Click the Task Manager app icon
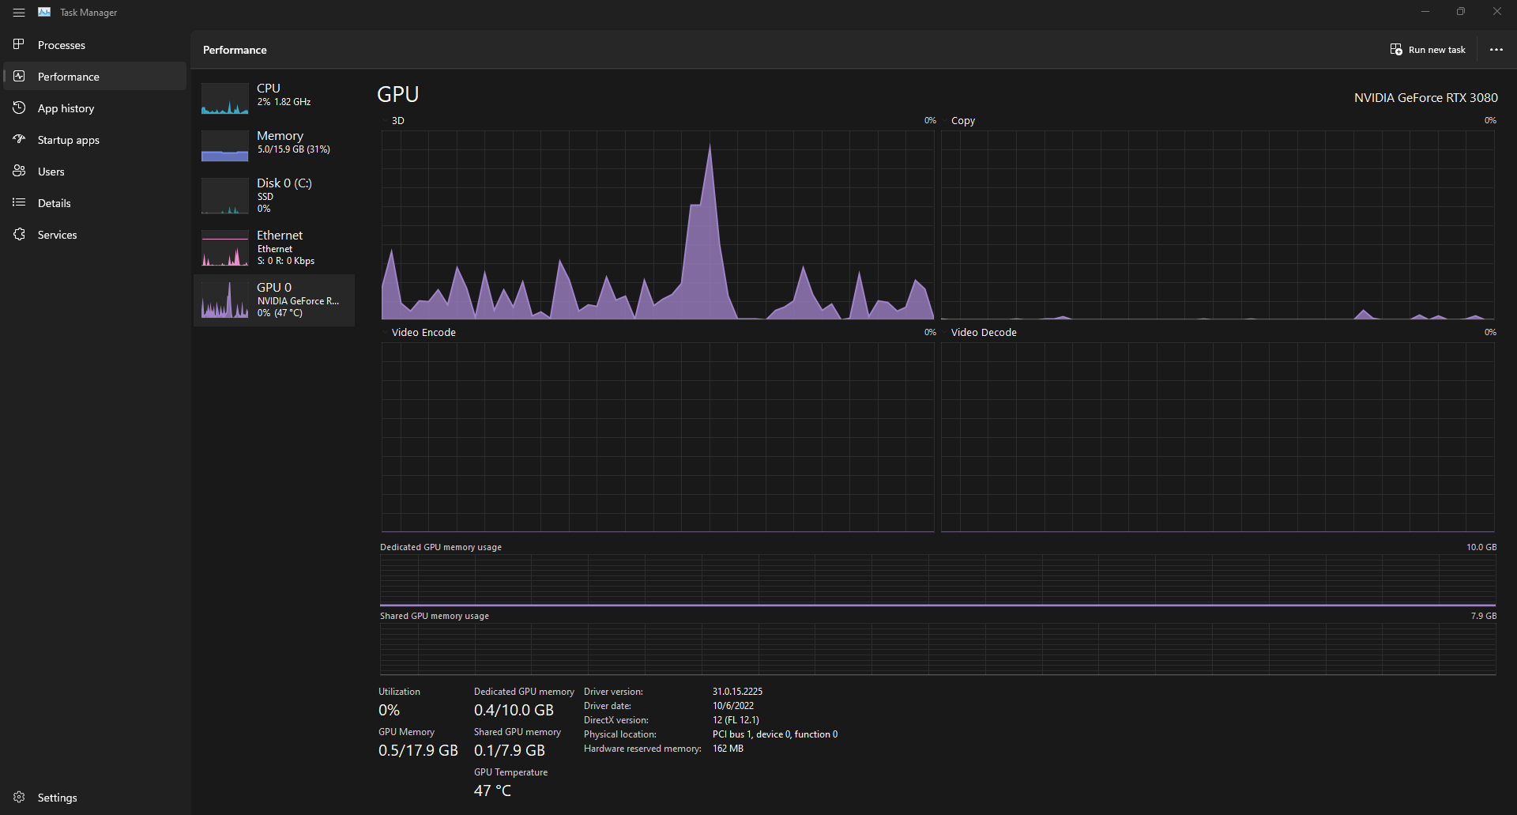This screenshot has height=815, width=1517. tap(44, 13)
